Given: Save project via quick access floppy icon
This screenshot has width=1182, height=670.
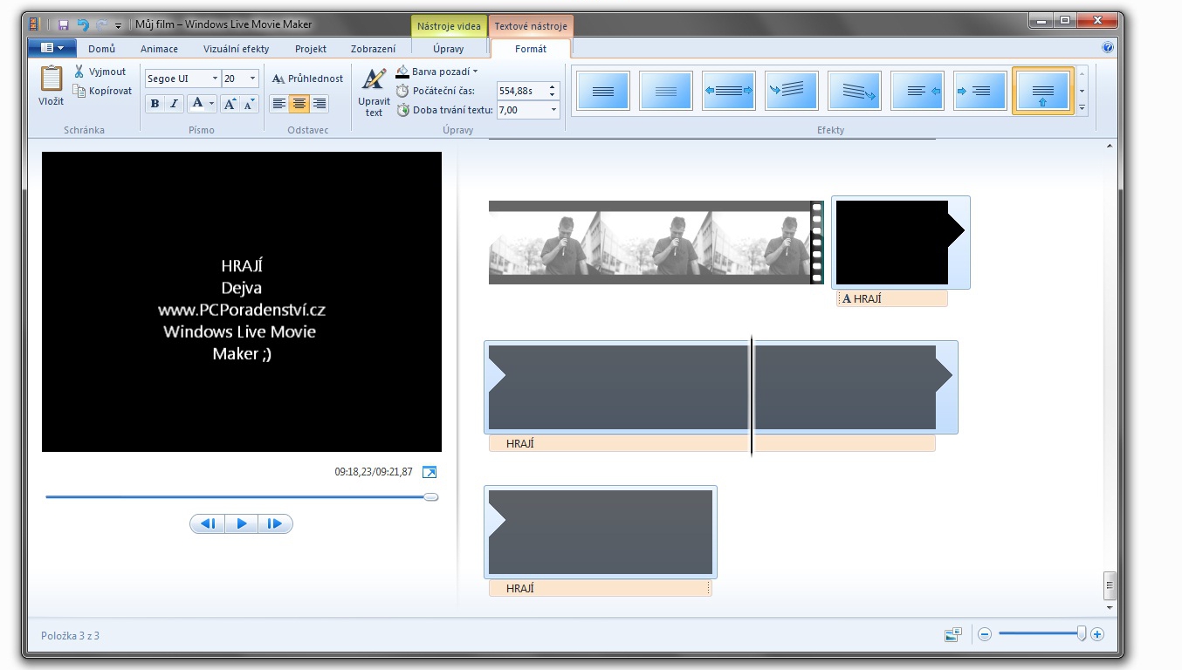Looking at the screenshot, I should pyautogui.click(x=64, y=24).
